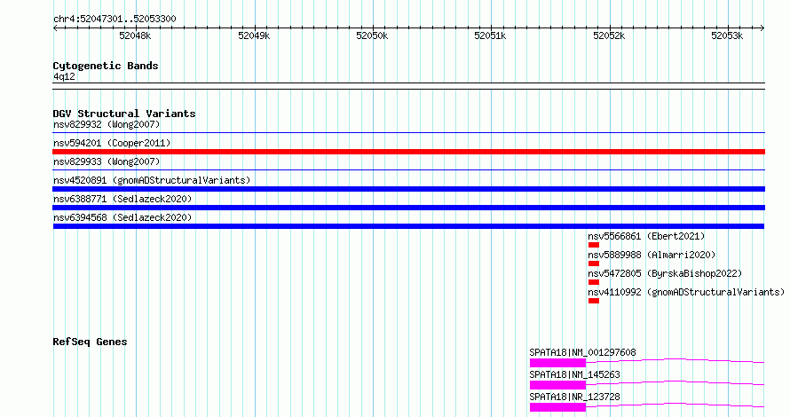Select gene label SPATA18|NR_123728
This screenshot has height=417, width=790.
(x=574, y=397)
